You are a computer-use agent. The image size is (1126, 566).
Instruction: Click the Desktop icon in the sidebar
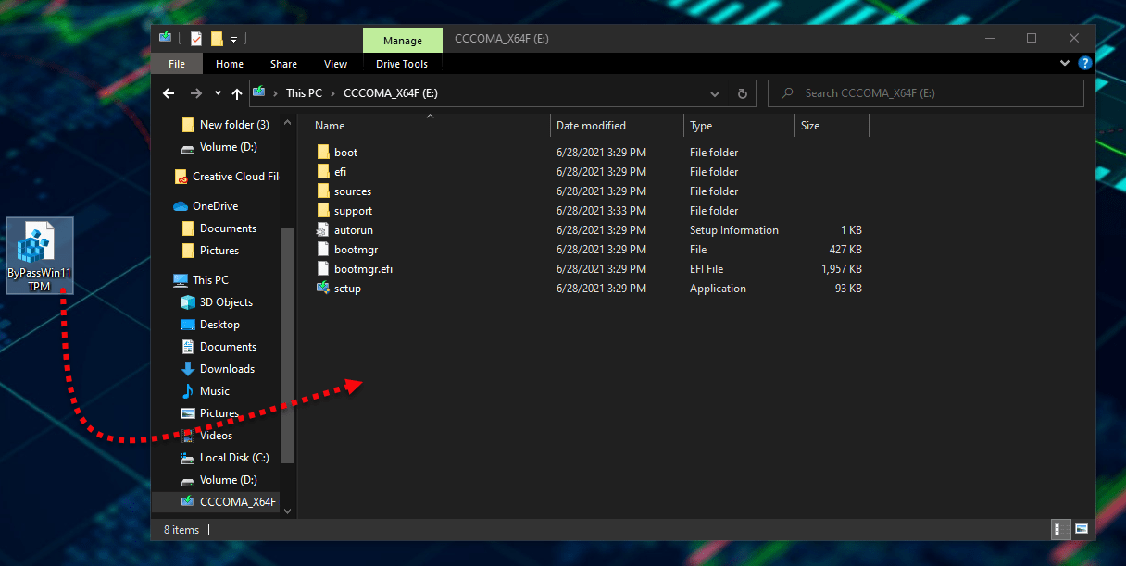click(188, 325)
